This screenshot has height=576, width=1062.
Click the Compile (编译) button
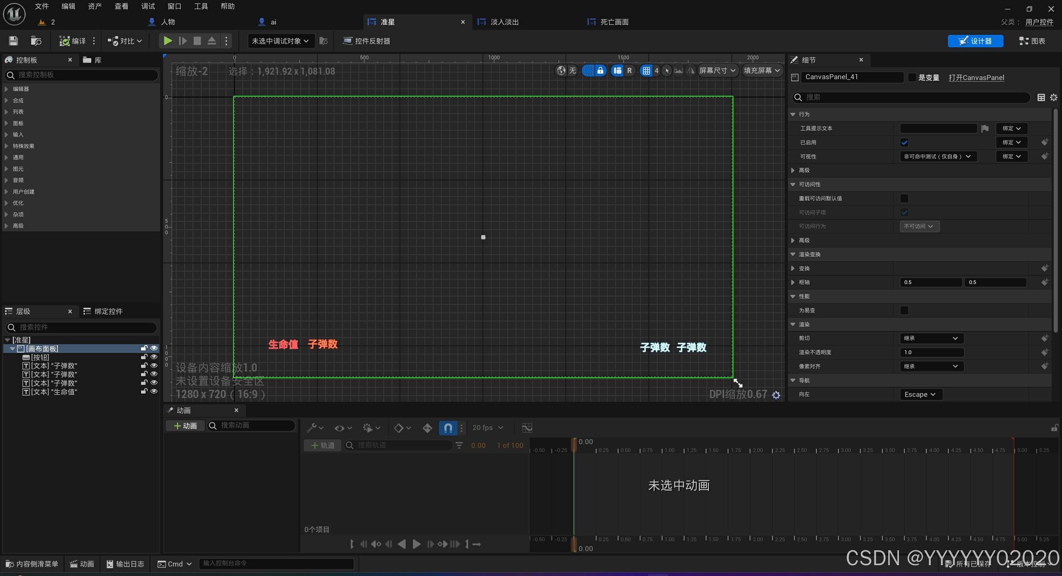[73, 41]
